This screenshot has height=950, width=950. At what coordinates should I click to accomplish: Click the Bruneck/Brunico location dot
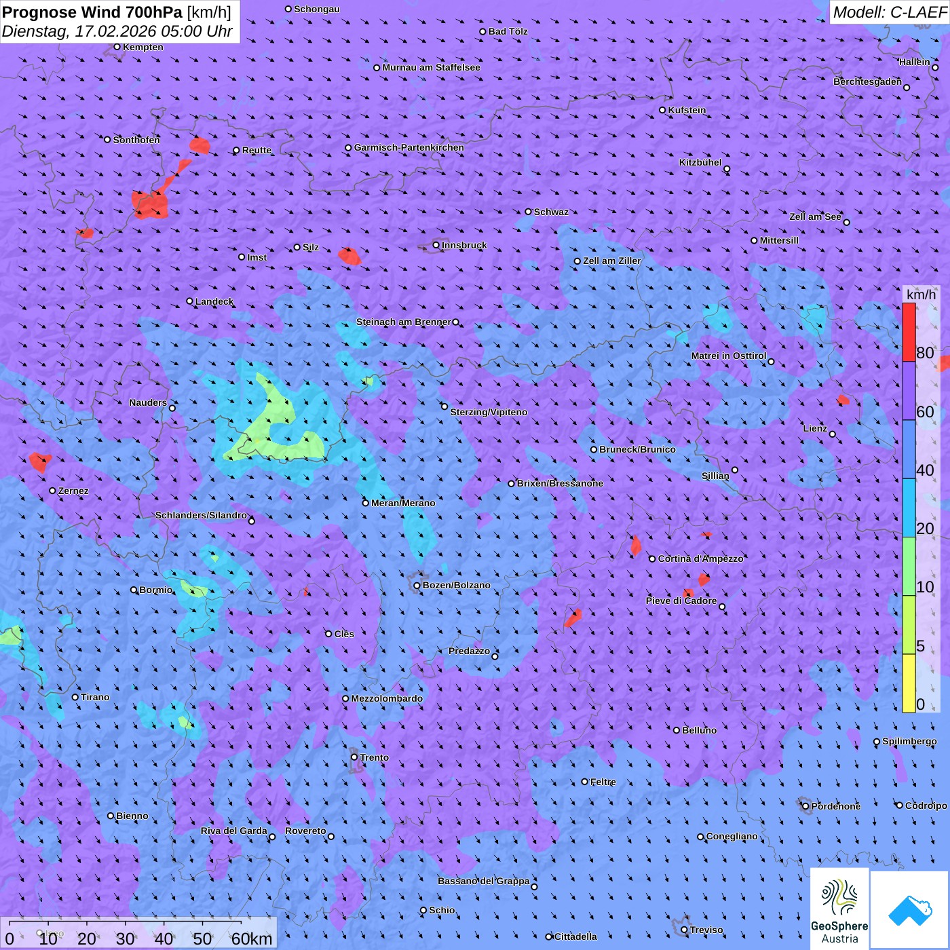pos(594,449)
